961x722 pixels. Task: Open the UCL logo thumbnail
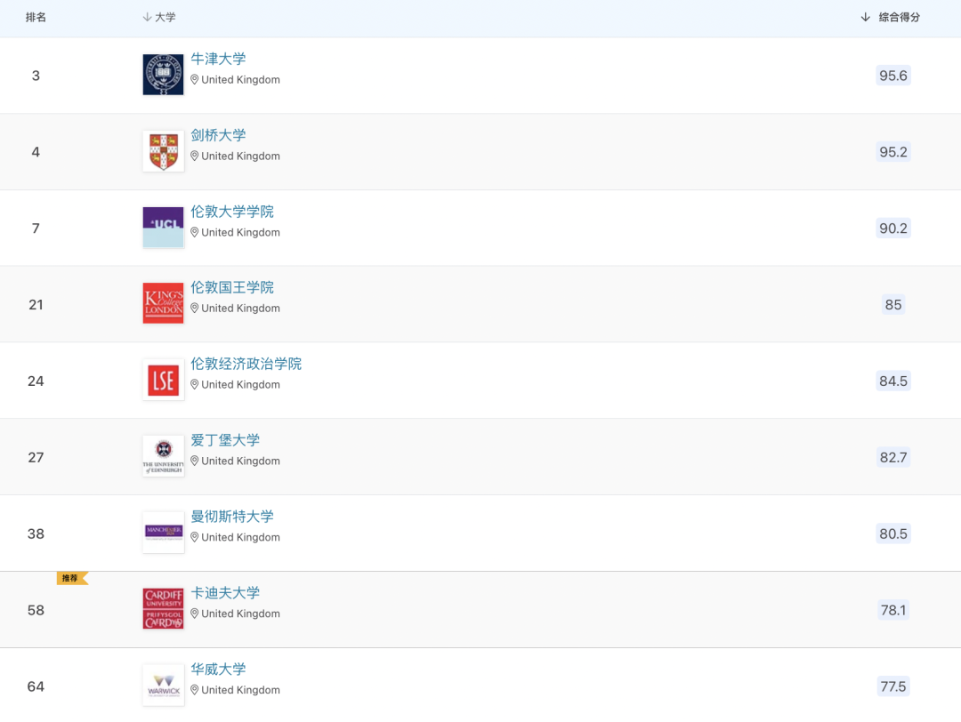point(163,228)
